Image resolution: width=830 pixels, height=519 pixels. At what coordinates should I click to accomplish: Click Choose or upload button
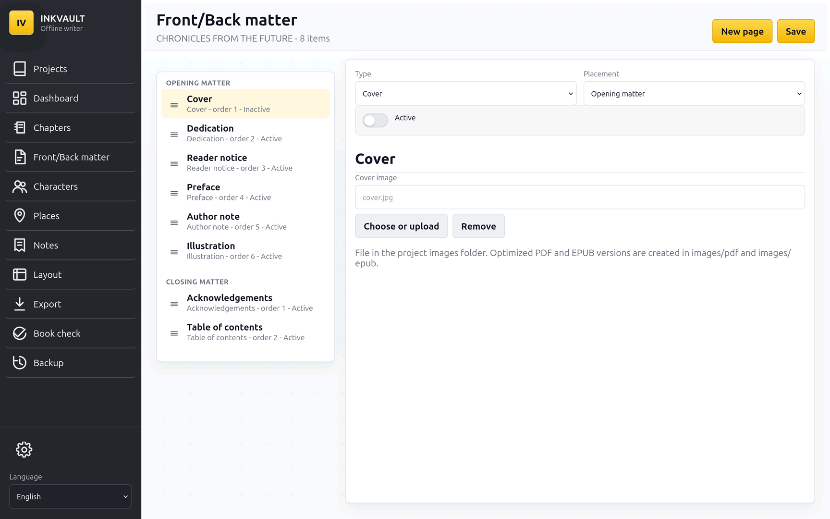point(401,226)
